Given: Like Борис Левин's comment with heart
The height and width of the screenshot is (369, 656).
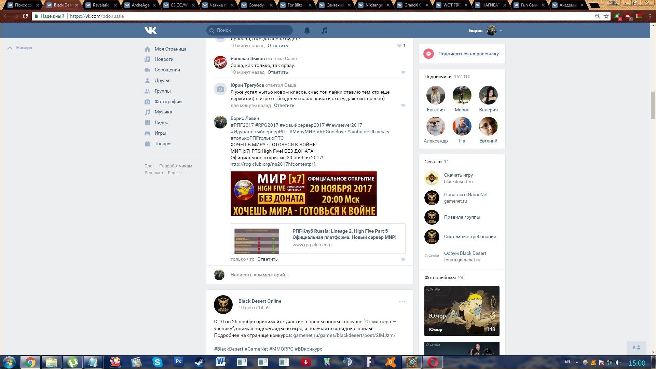Looking at the screenshot, I should 403,260.
